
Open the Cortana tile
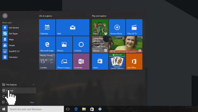(x=81, y=44)
